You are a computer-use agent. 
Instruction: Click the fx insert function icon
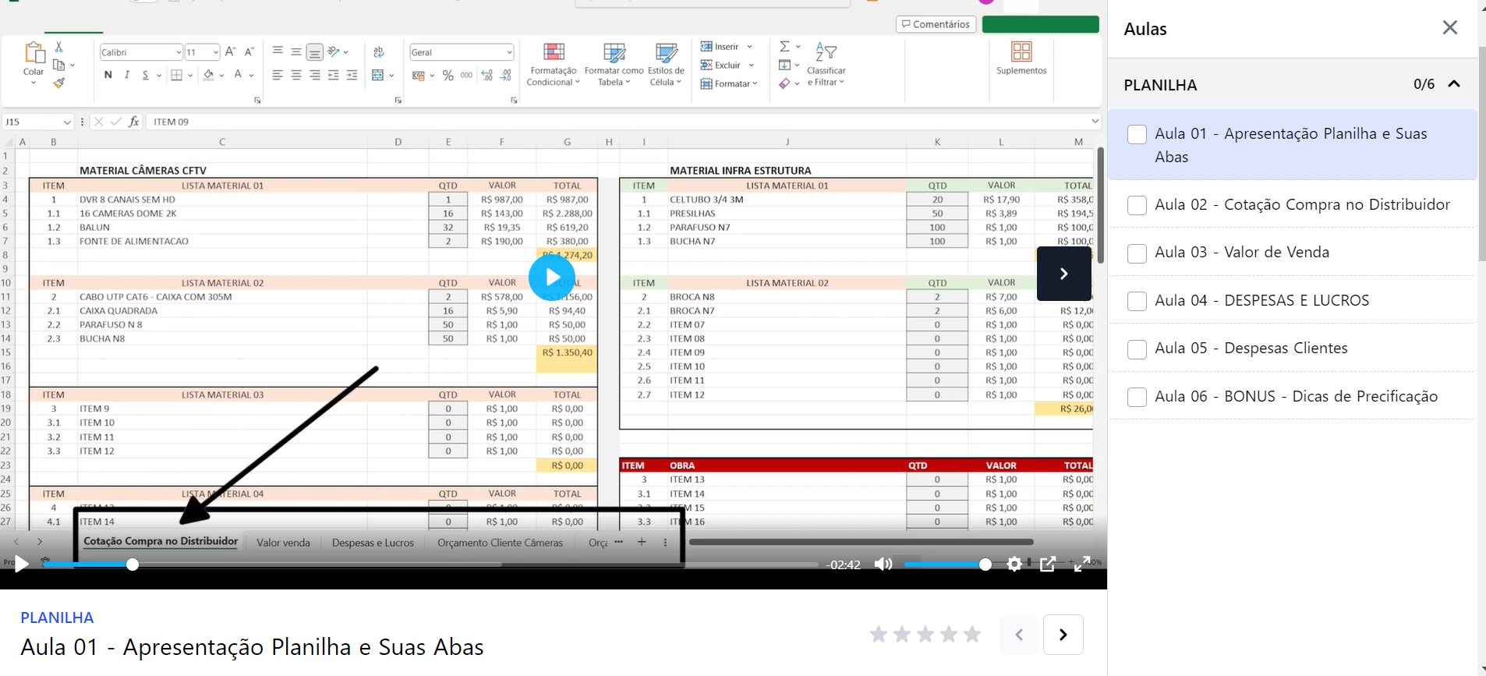[x=134, y=122]
